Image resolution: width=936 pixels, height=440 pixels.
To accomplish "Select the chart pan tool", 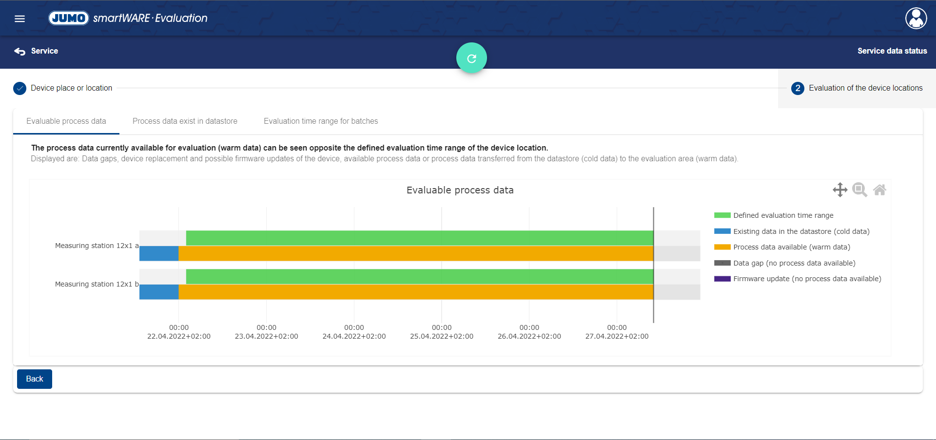I will tap(839, 190).
